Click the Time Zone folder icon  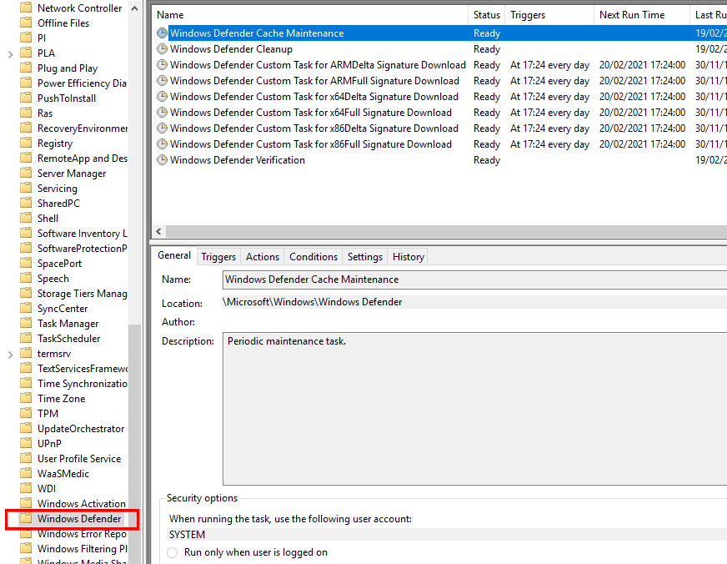pyautogui.click(x=26, y=398)
